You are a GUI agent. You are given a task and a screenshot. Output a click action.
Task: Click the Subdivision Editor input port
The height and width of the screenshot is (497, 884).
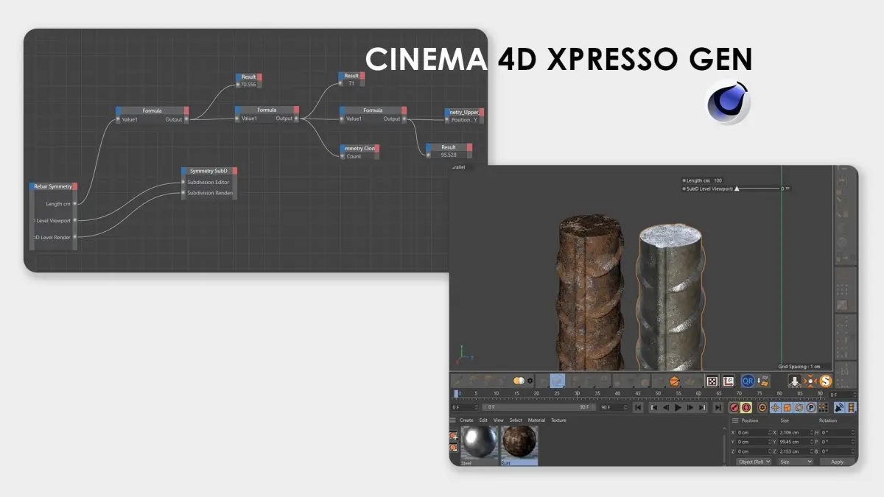pyautogui.click(x=184, y=182)
